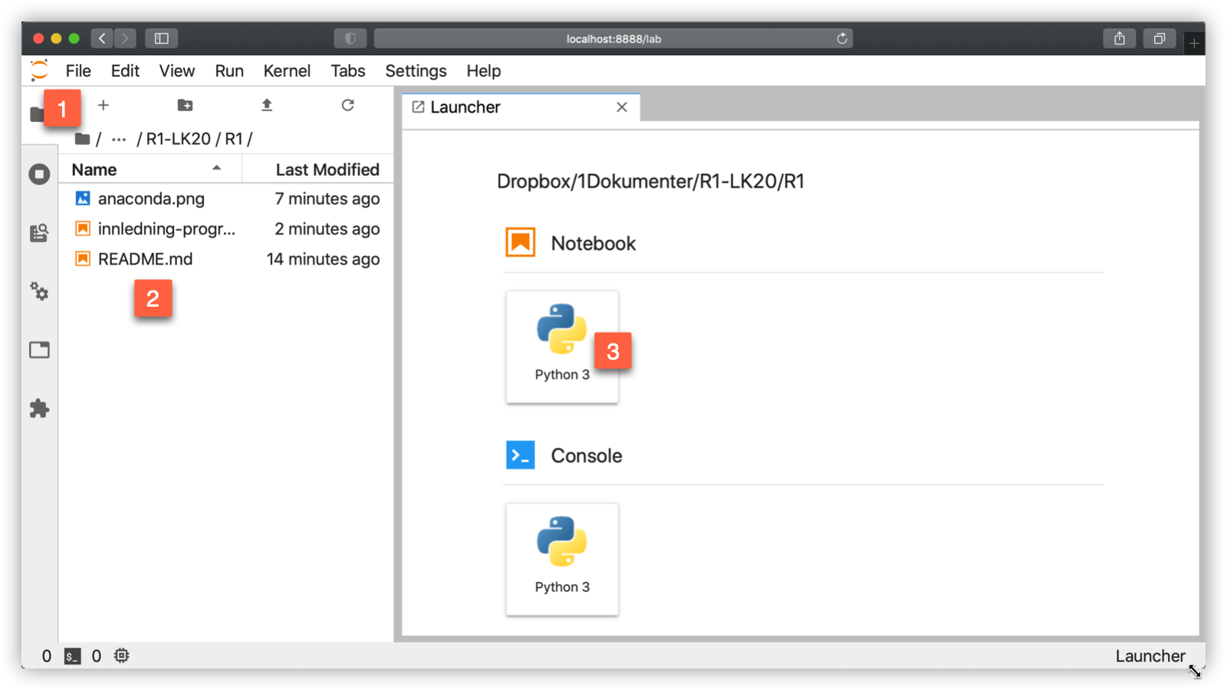
Task: Open the Run menu
Action: click(229, 71)
